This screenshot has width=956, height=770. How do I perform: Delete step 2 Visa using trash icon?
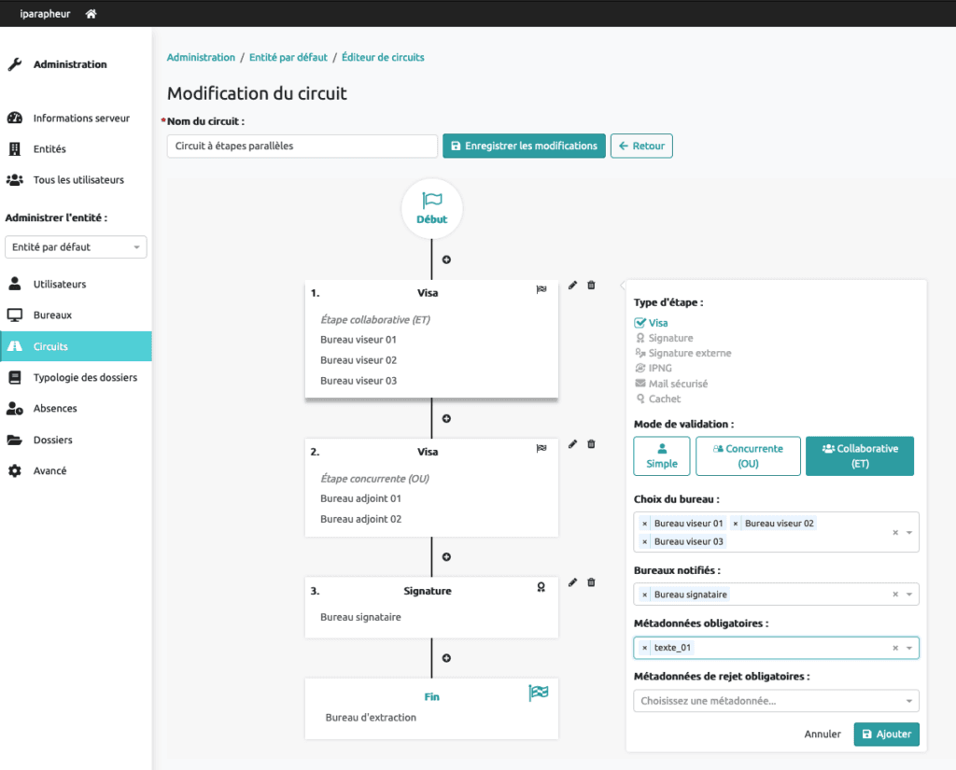point(591,444)
